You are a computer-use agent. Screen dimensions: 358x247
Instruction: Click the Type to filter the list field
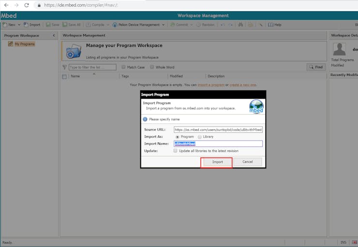click(x=92, y=67)
